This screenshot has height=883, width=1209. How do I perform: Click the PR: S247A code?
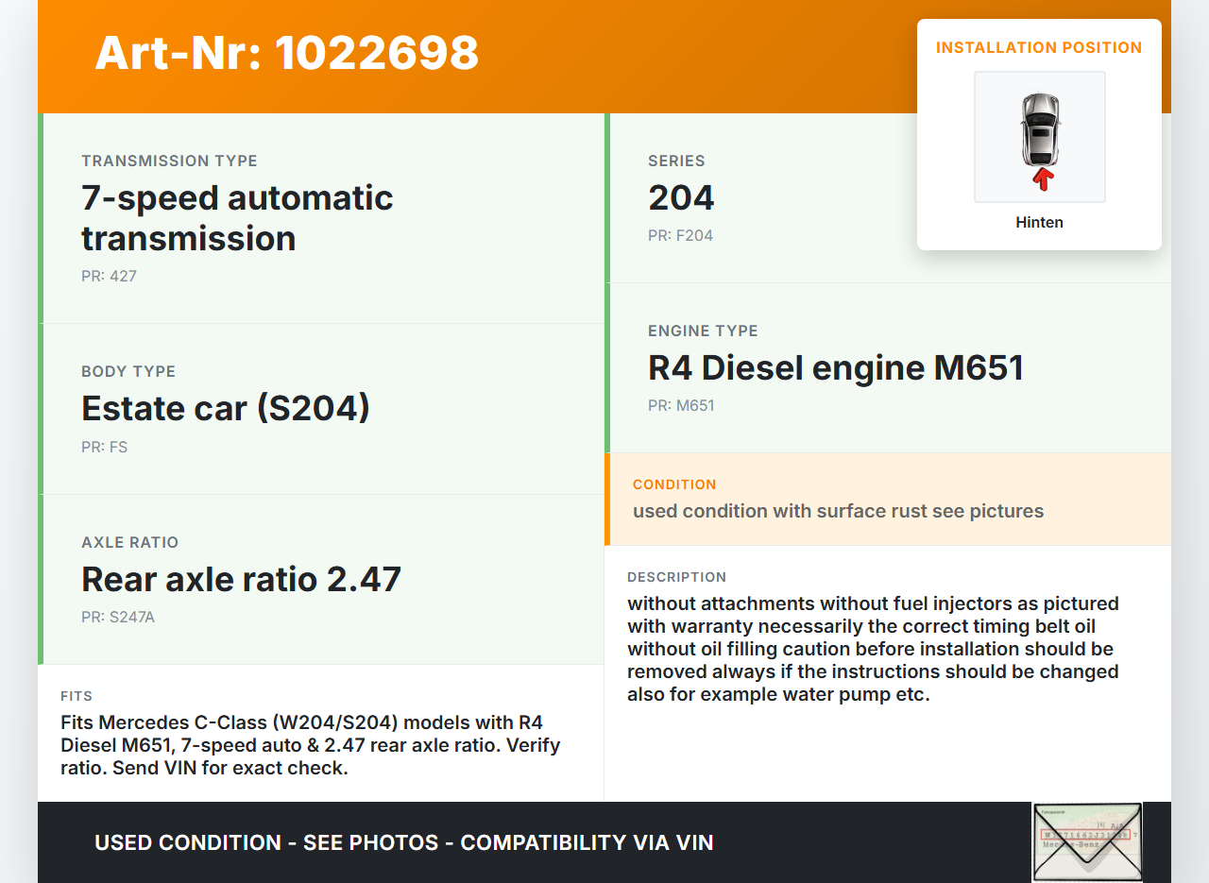click(x=119, y=617)
